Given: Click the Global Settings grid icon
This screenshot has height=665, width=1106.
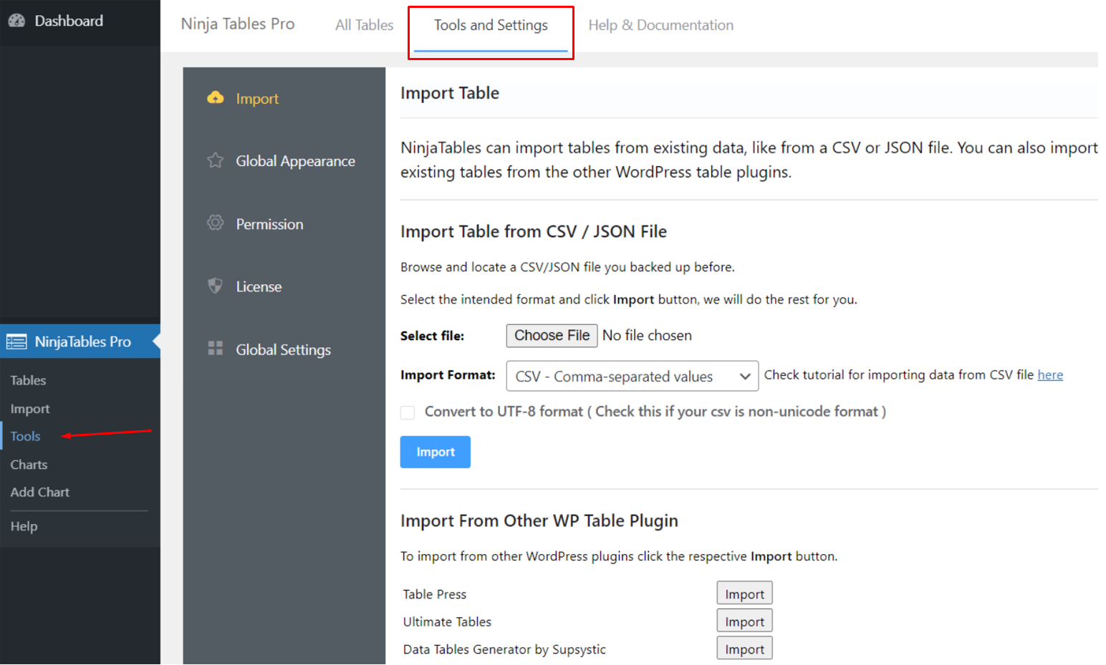Looking at the screenshot, I should point(215,349).
